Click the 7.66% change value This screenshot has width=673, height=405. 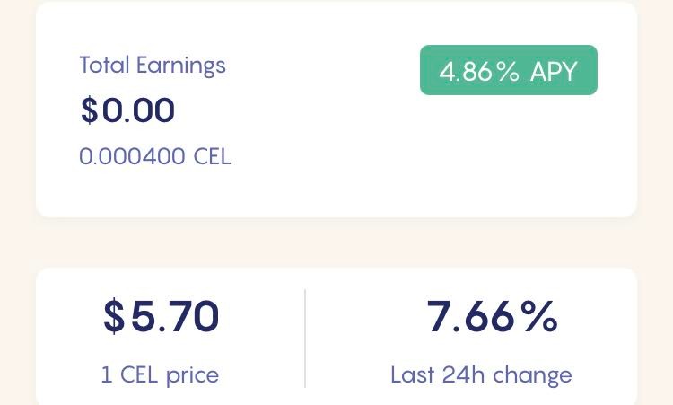point(492,316)
